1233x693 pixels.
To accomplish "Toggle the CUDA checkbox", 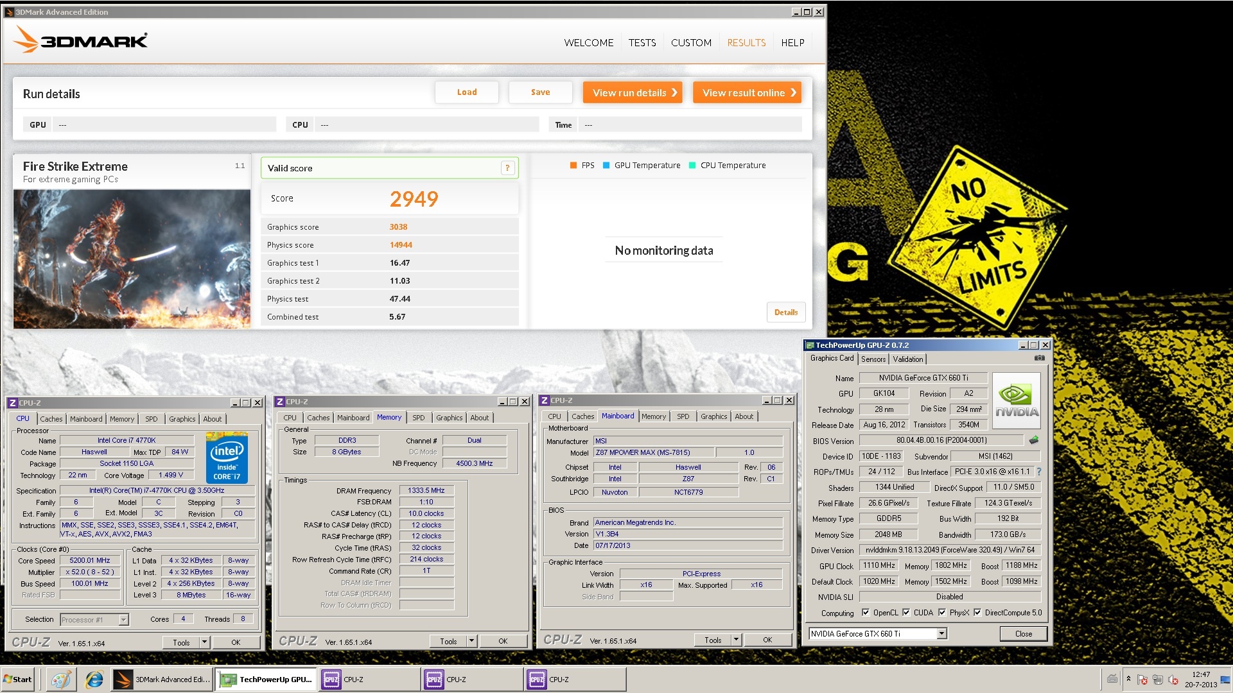I will [x=906, y=613].
